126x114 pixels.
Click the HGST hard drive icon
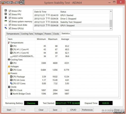coord(11,56)
